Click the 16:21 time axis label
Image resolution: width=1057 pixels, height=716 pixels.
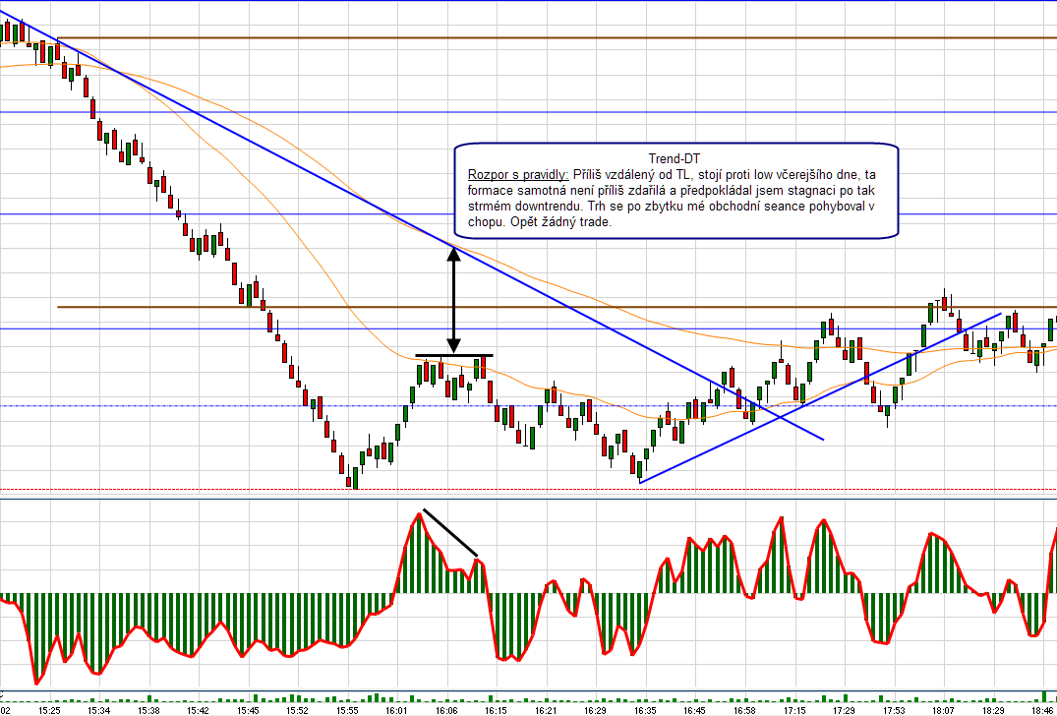point(546,710)
